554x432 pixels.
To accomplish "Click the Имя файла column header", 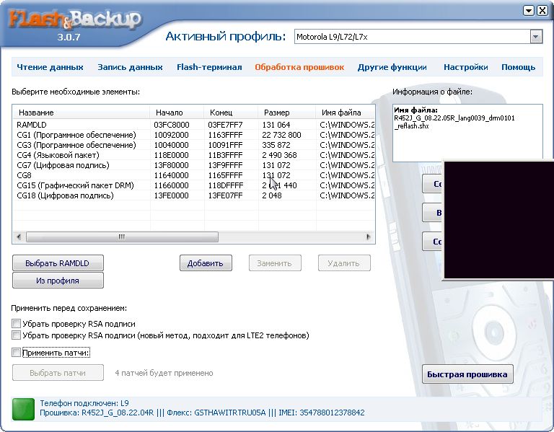I will coord(345,113).
